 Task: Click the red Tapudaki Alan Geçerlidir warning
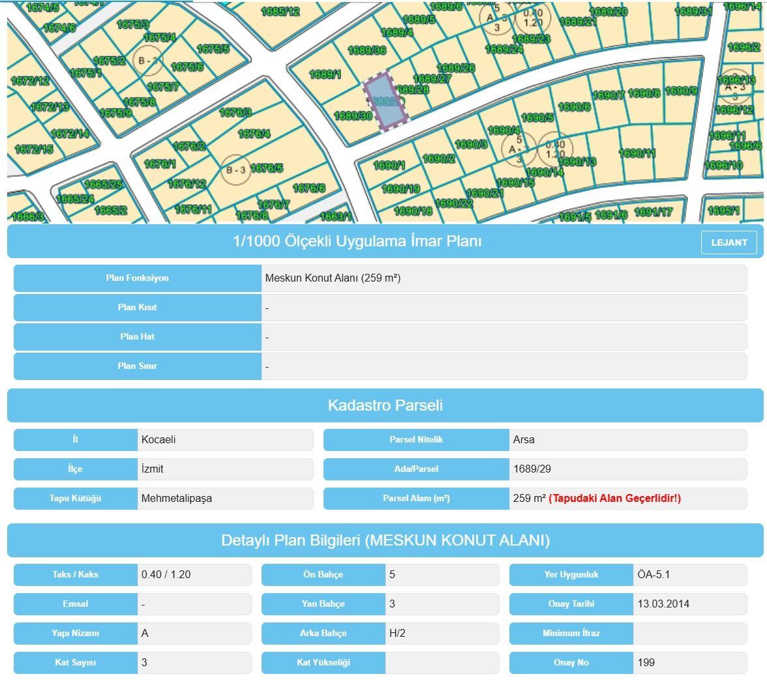pos(614,499)
